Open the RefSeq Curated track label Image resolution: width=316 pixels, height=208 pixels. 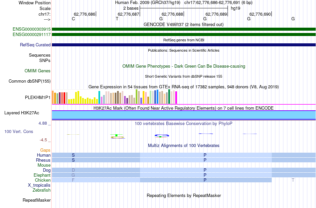pyautogui.click(x=35, y=45)
